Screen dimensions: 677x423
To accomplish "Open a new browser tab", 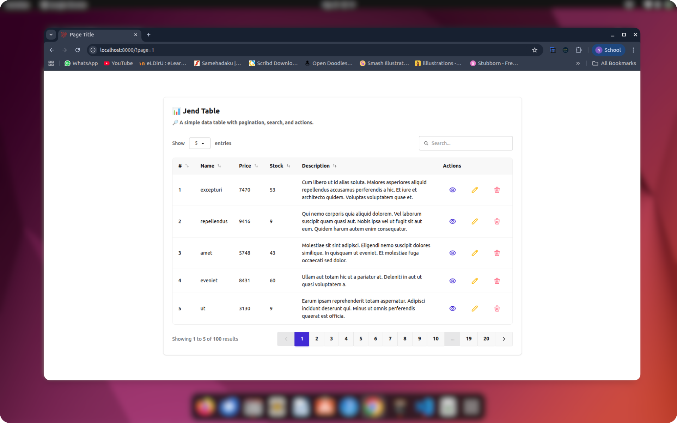I will point(148,35).
